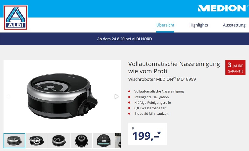This screenshot has width=249, height=151.
Task: Click the 199,- price box
Action: 147,134
